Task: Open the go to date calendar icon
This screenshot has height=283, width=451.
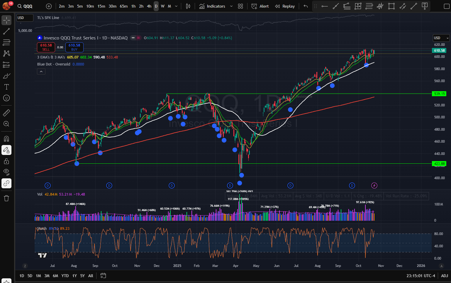Action: [x=103, y=276]
